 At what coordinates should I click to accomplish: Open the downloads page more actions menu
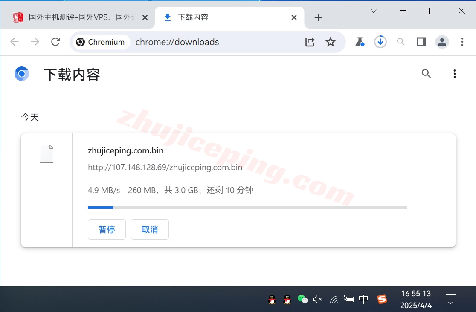[454, 74]
